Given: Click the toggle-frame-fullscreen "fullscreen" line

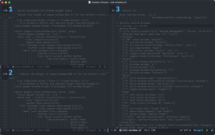Looking at the screenshot, I should 158,56.
